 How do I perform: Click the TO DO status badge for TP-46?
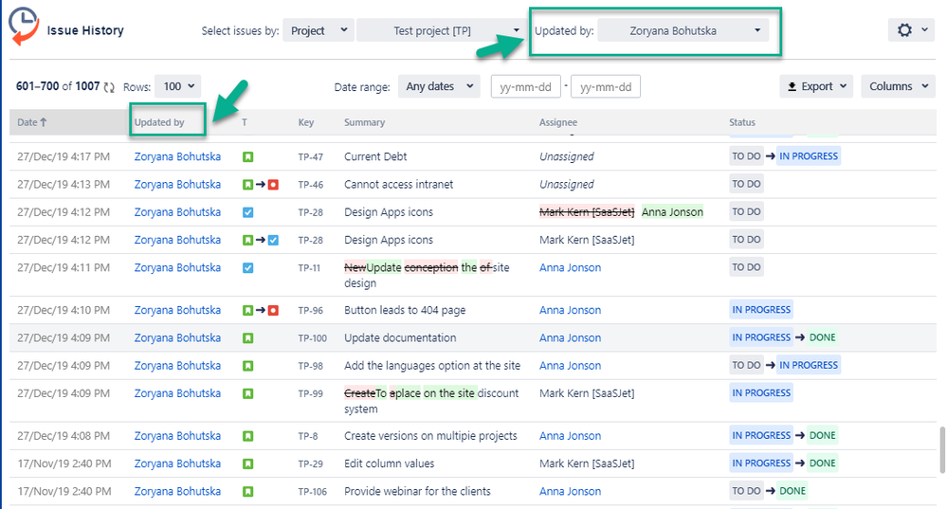pos(746,184)
